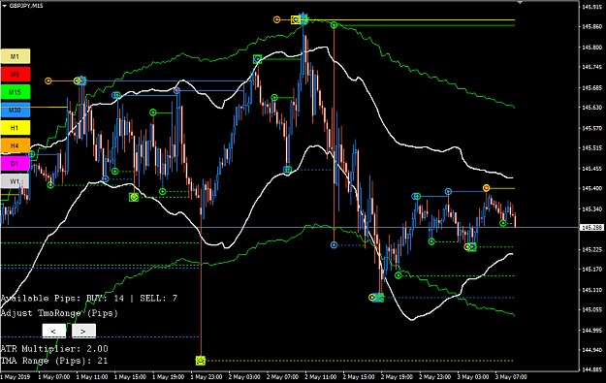Click the 144.885 price axis label

point(592,369)
